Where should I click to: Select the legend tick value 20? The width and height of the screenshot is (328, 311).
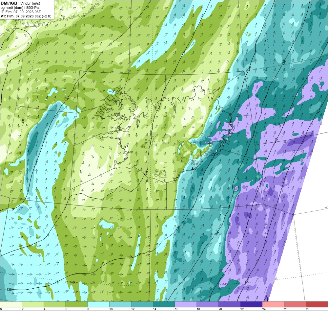click(x=220, y=309)
